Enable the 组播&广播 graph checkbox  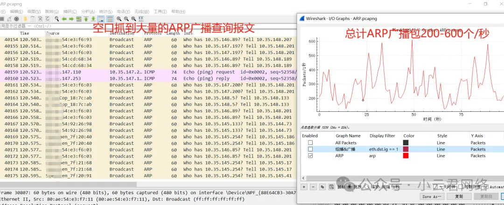coord(310,149)
